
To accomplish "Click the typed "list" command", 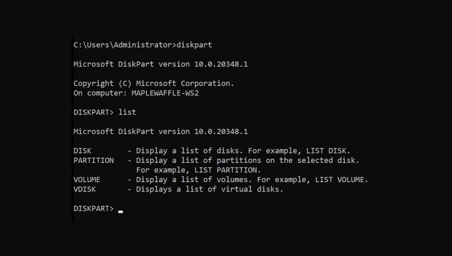I will coord(127,112).
